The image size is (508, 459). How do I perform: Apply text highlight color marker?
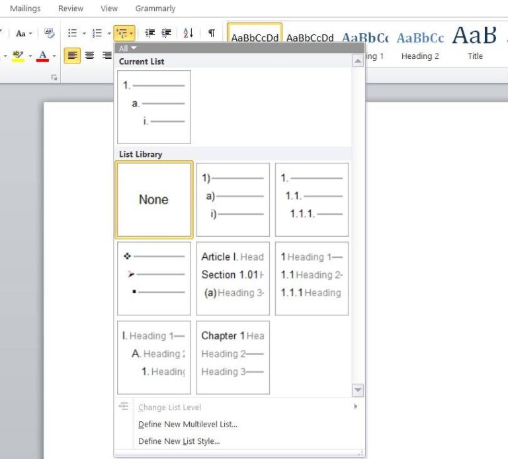(x=18, y=56)
